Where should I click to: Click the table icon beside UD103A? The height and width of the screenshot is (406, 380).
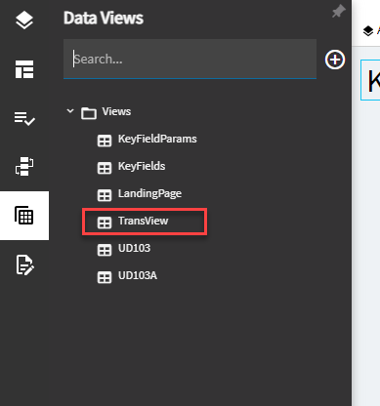[105, 277]
